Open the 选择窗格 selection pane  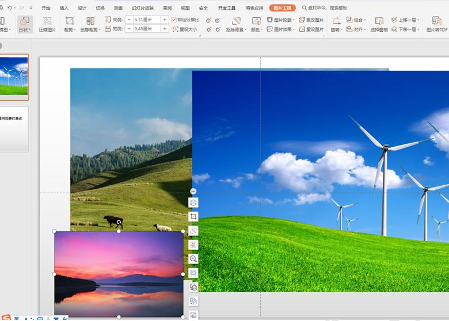click(x=379, y=24)
